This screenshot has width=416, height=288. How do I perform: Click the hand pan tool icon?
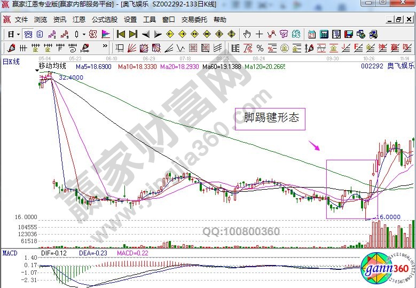point(247,34)
